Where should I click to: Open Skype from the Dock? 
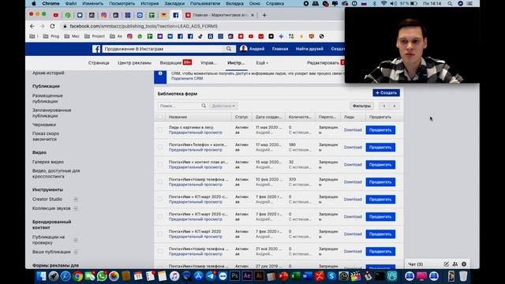331,276
